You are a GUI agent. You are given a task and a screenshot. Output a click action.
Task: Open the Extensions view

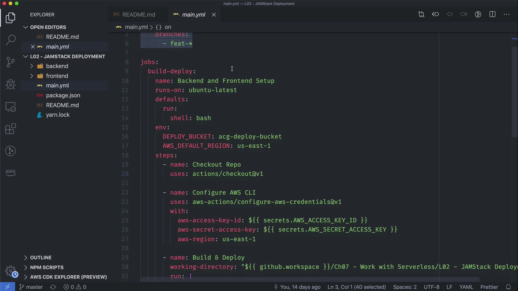pos(11,129)
